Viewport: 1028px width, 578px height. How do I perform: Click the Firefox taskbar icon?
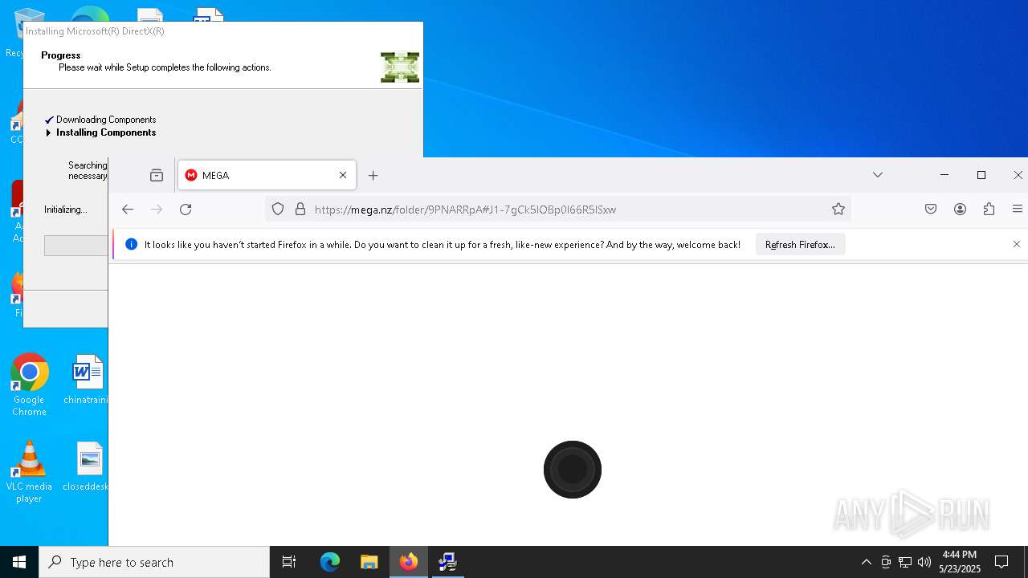click(409, 562)
